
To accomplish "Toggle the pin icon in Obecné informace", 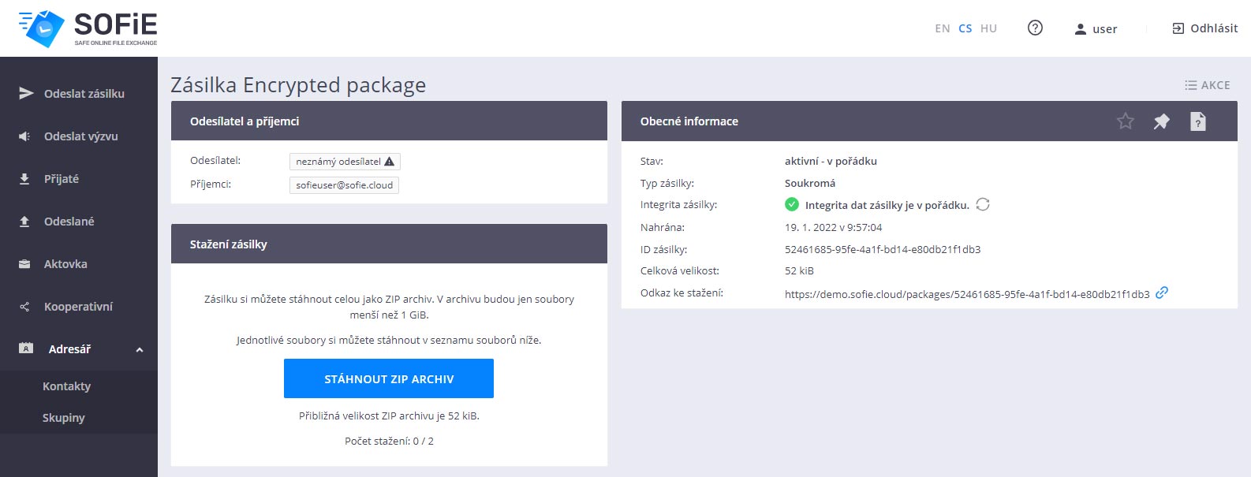I will point(1161,121).
